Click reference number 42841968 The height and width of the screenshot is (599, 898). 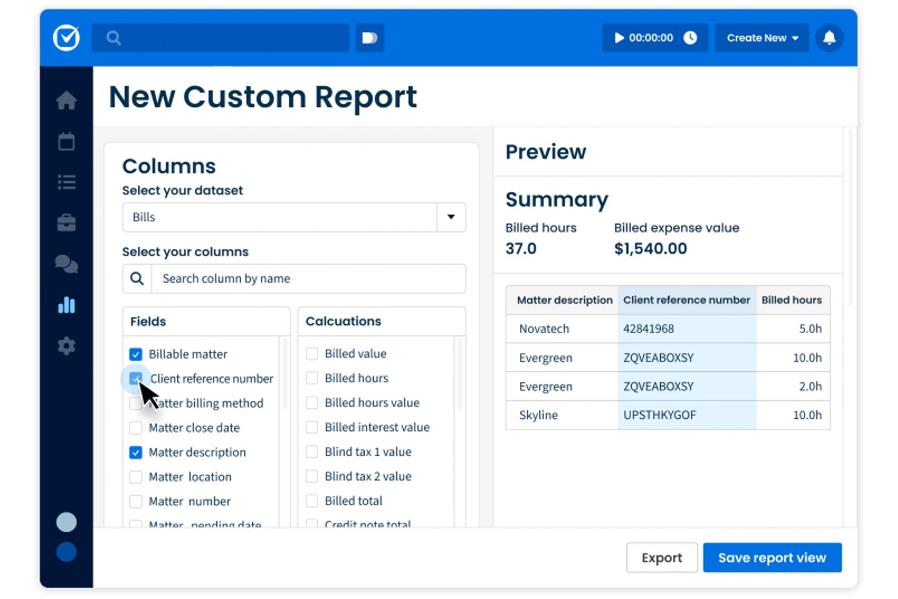tap(649, 329)
